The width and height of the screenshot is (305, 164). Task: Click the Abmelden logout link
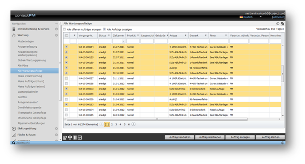(278, 17)
